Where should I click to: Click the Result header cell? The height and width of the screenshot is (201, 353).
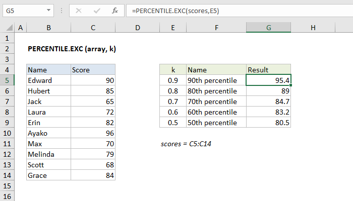(269, 70)
